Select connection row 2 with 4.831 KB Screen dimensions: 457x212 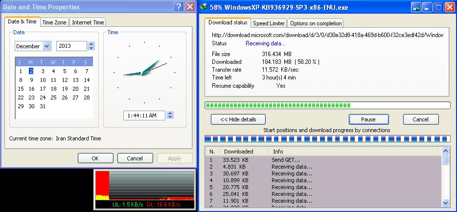(323, 167)
